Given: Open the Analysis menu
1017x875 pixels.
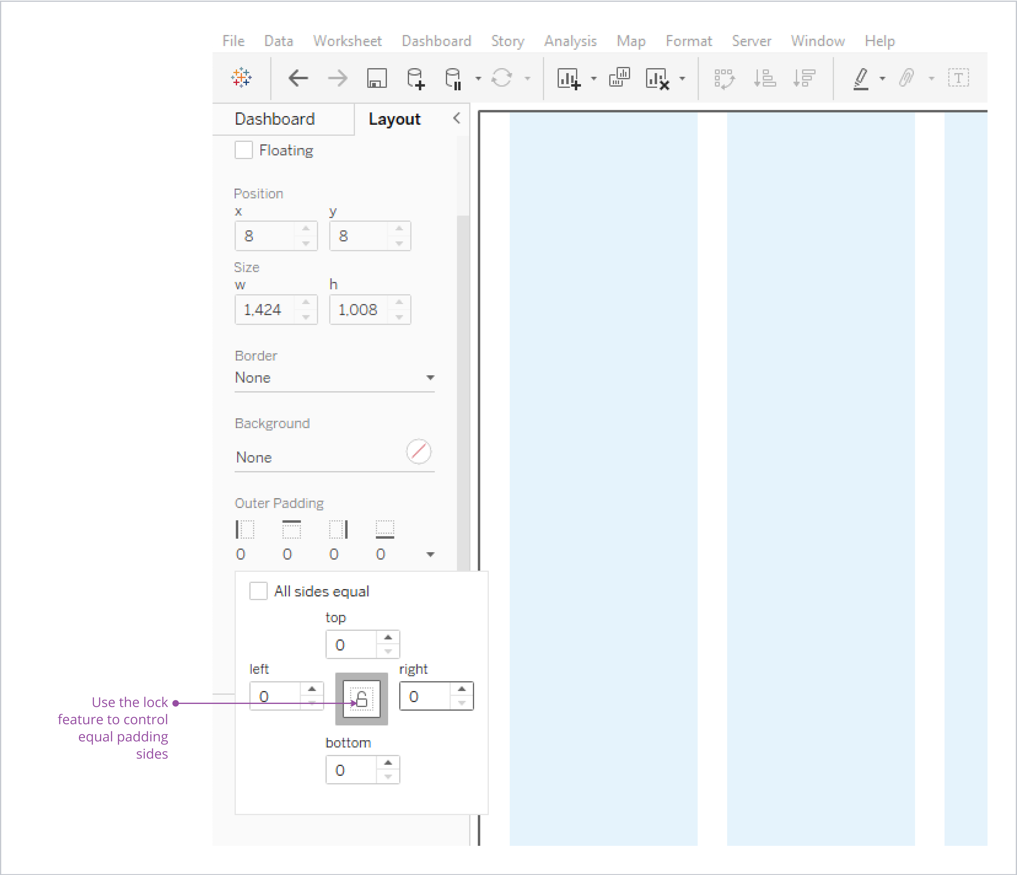Looking at the screenshot, I should [x=570, y=41].
